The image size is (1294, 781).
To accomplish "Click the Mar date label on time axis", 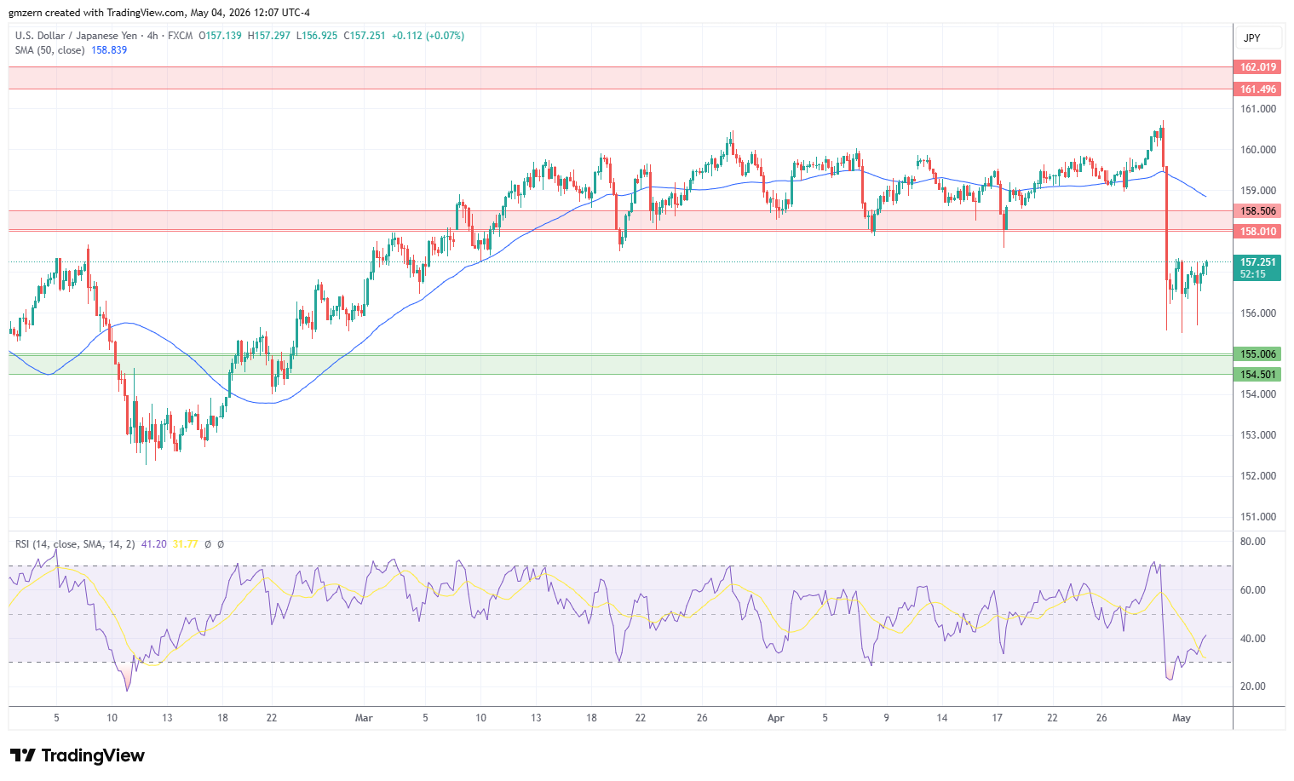I will coord(364,718).
